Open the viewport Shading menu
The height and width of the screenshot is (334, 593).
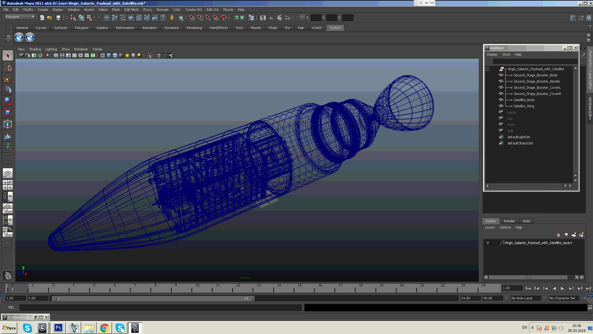(35, 49)
